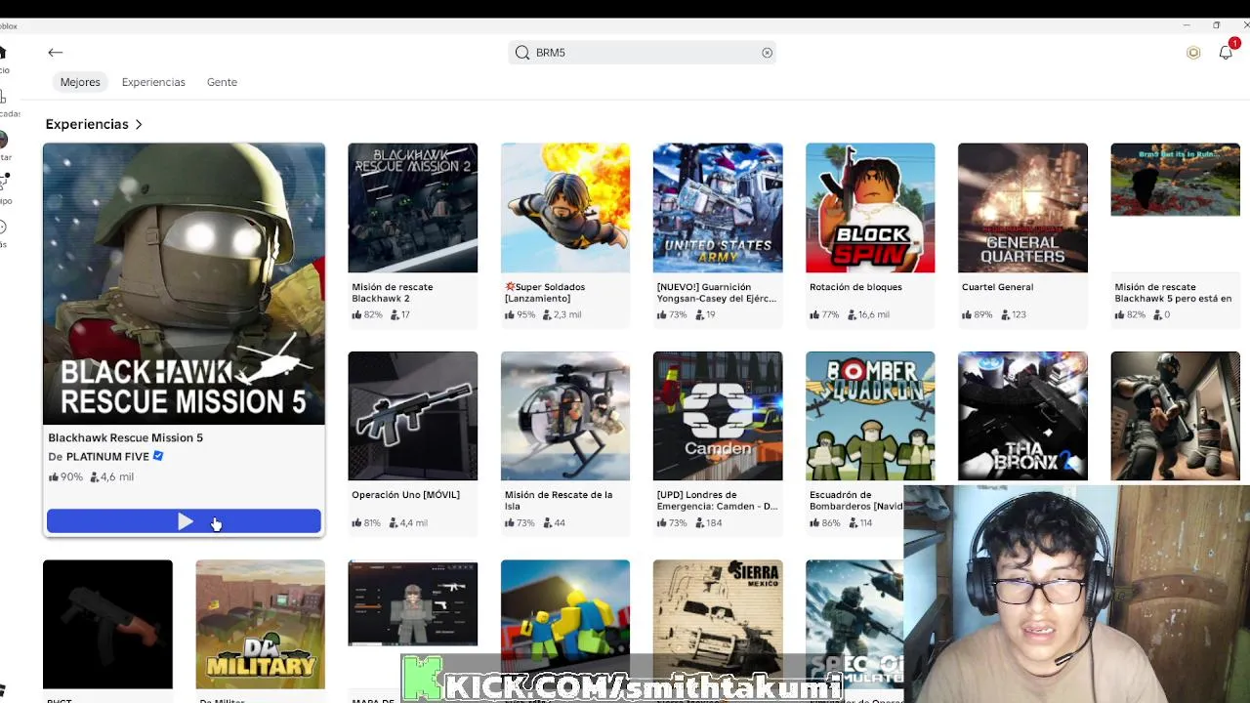
Task: Open the Tha Bronx 2 thumbnail
Action: (x=1022, y=416)
